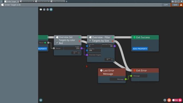Open the third tab in the tab bar
The image size is (183, 103).
(42, 1)
